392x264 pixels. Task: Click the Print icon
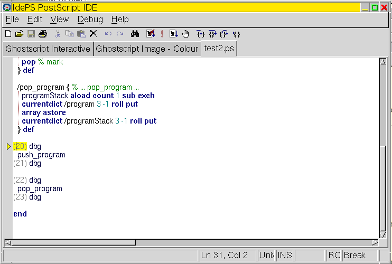click(43, 34)
